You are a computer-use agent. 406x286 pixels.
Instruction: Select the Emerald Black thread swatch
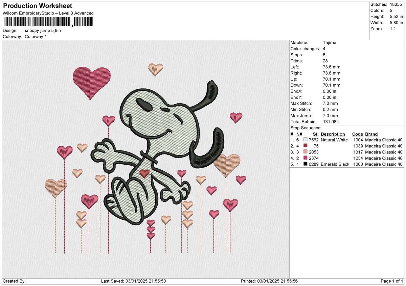(x=305, y=164)
